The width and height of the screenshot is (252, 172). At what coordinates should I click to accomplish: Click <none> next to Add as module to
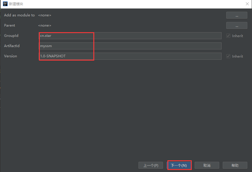[44, 15]
